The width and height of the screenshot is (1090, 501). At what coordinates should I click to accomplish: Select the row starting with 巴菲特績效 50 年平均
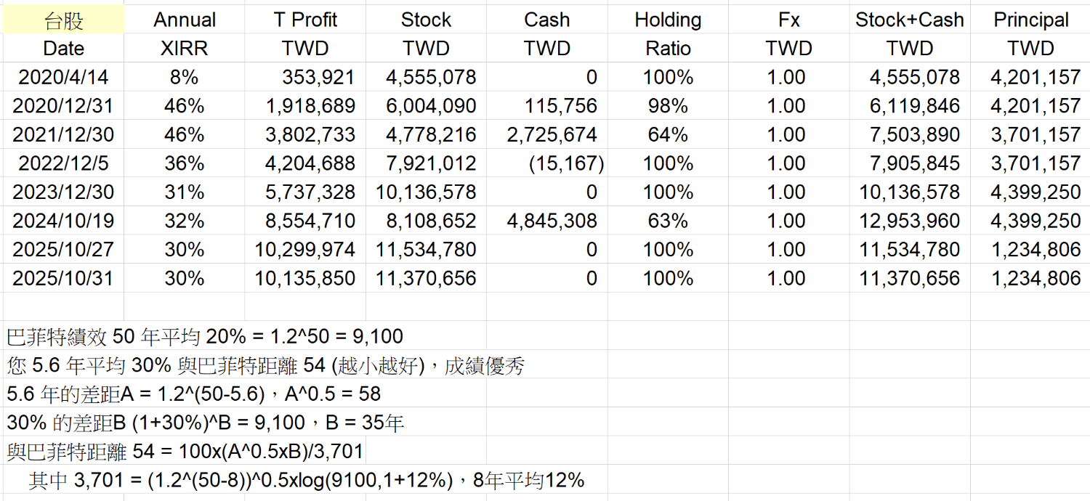pos(205,337)
